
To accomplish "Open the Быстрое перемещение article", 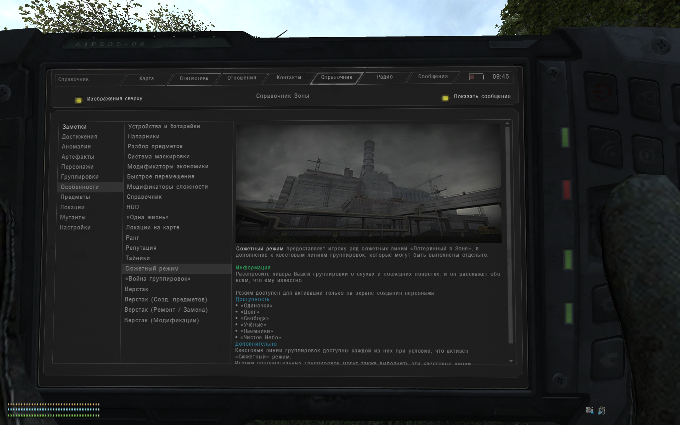I will (x=160, y=176).
